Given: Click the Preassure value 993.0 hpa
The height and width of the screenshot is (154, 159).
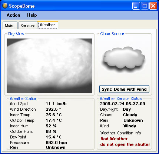Looking at the screenshot, I should pyautogui.click(x=56, y=143).
